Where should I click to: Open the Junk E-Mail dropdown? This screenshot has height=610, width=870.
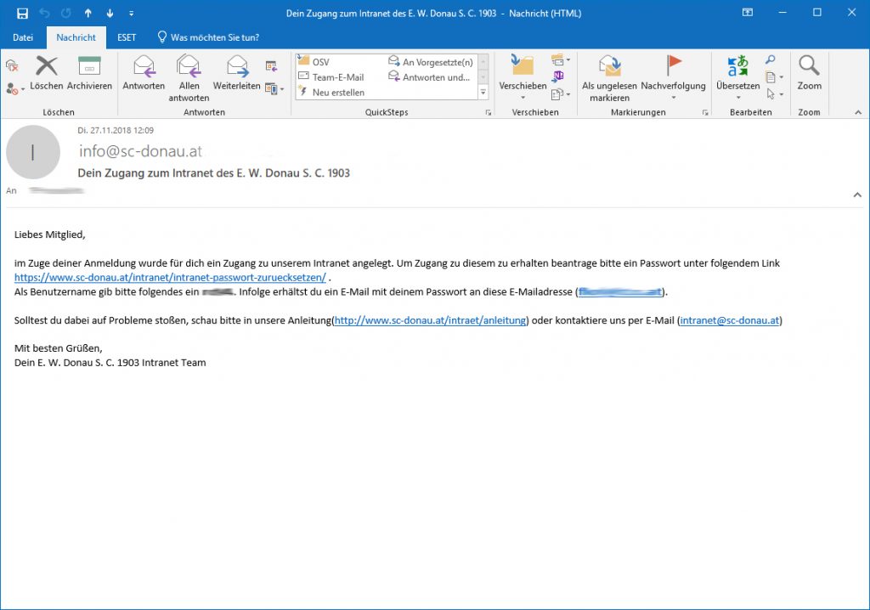(14, 89)
